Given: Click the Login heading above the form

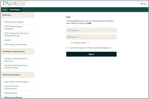Looking at the screenshot, I should [x=68, y=17].
